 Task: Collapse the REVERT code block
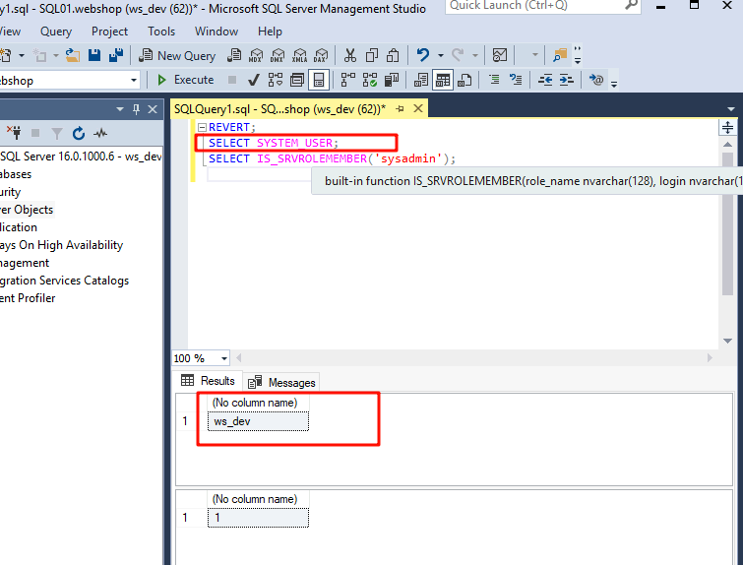[x=203, y=127]
